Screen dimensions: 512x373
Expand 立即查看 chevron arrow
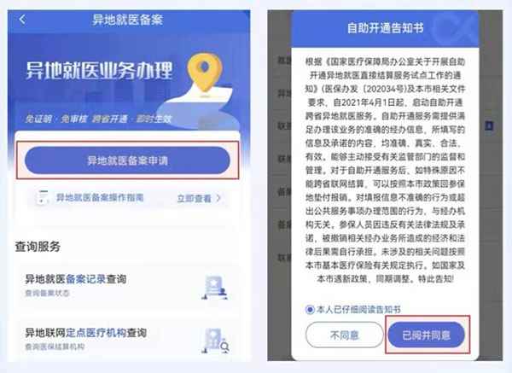218,198
